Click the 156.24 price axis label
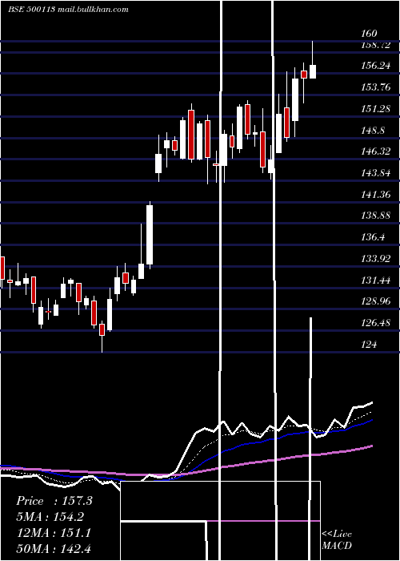400x561 pixels. [x=375, y=66]
